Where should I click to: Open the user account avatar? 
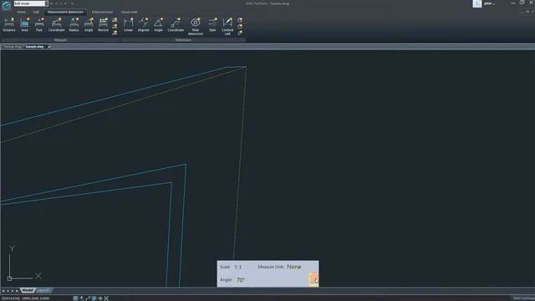[x=477, y=3]
